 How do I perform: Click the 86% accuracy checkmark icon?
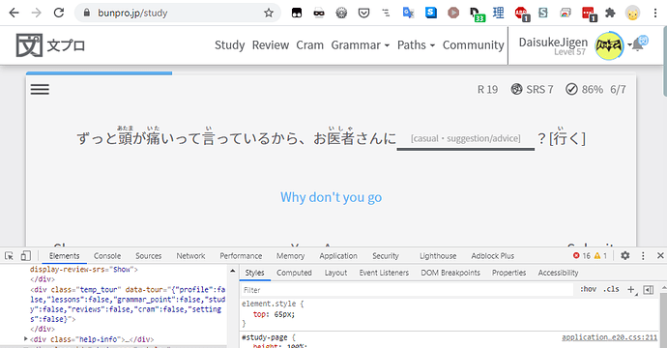point(571,89)
